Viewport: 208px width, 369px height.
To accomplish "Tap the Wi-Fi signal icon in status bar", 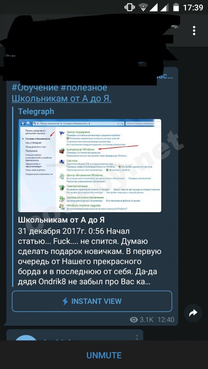I will click(143, 7).
